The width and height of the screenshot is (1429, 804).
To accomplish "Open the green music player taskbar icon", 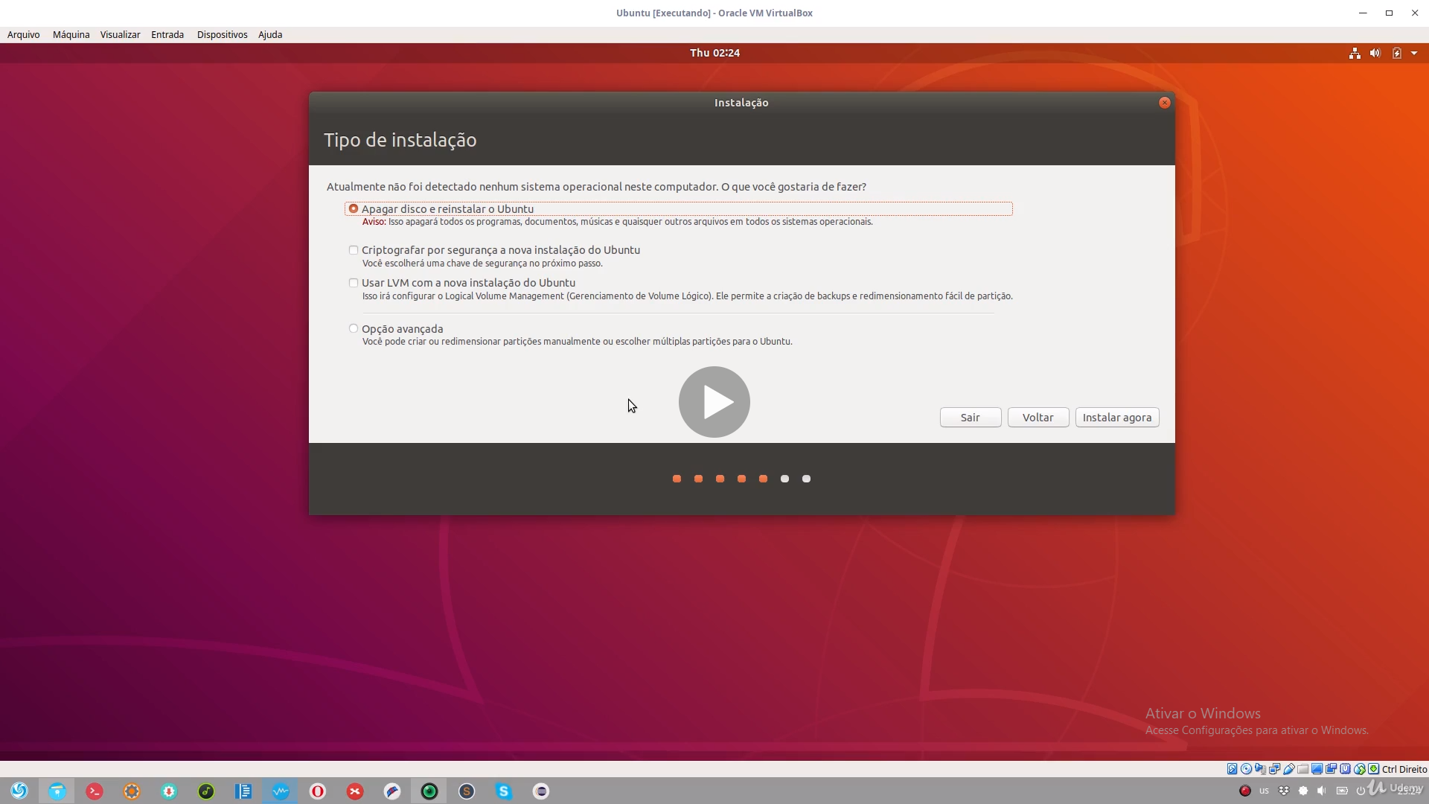I will pos(206,791).
